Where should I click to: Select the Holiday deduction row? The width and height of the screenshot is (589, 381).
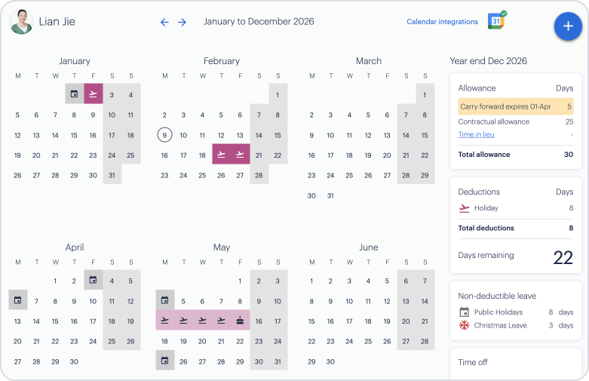click(x=515, y=208)
